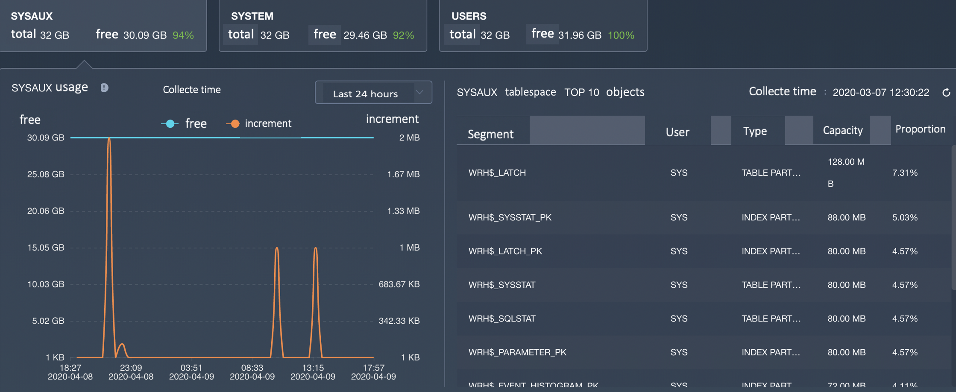Select the SYSAUX tablespace card
956x392 pixels.
point(103,26)
